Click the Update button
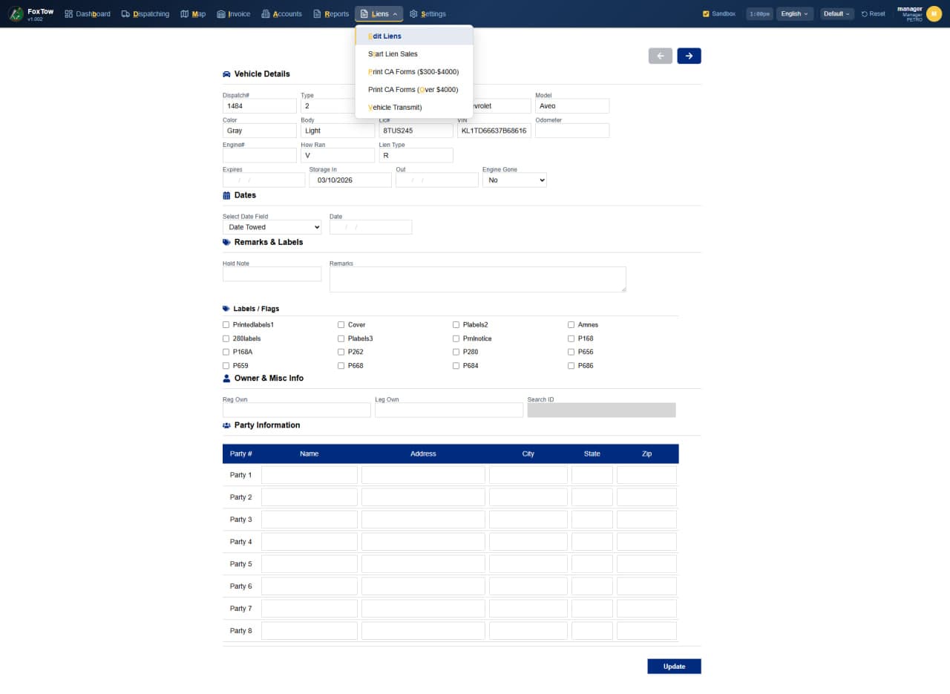 point(673,666)
